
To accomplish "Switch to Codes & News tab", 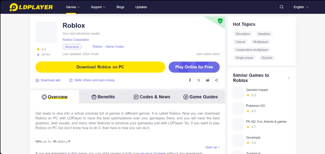I will 152,97.
